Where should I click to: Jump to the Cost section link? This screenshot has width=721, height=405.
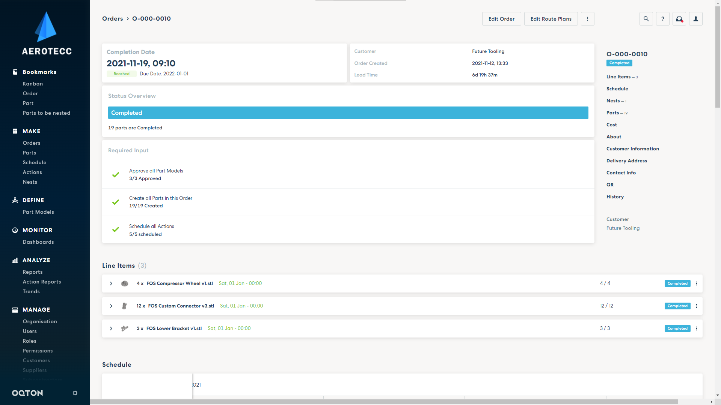point(611,125)
